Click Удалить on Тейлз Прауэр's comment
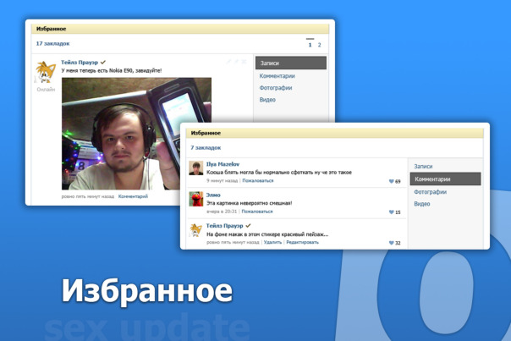This screenshot has height=341, width=511. coord(272,242)
